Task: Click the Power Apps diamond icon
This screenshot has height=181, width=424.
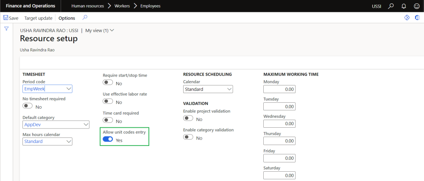Action: [407, 18]
